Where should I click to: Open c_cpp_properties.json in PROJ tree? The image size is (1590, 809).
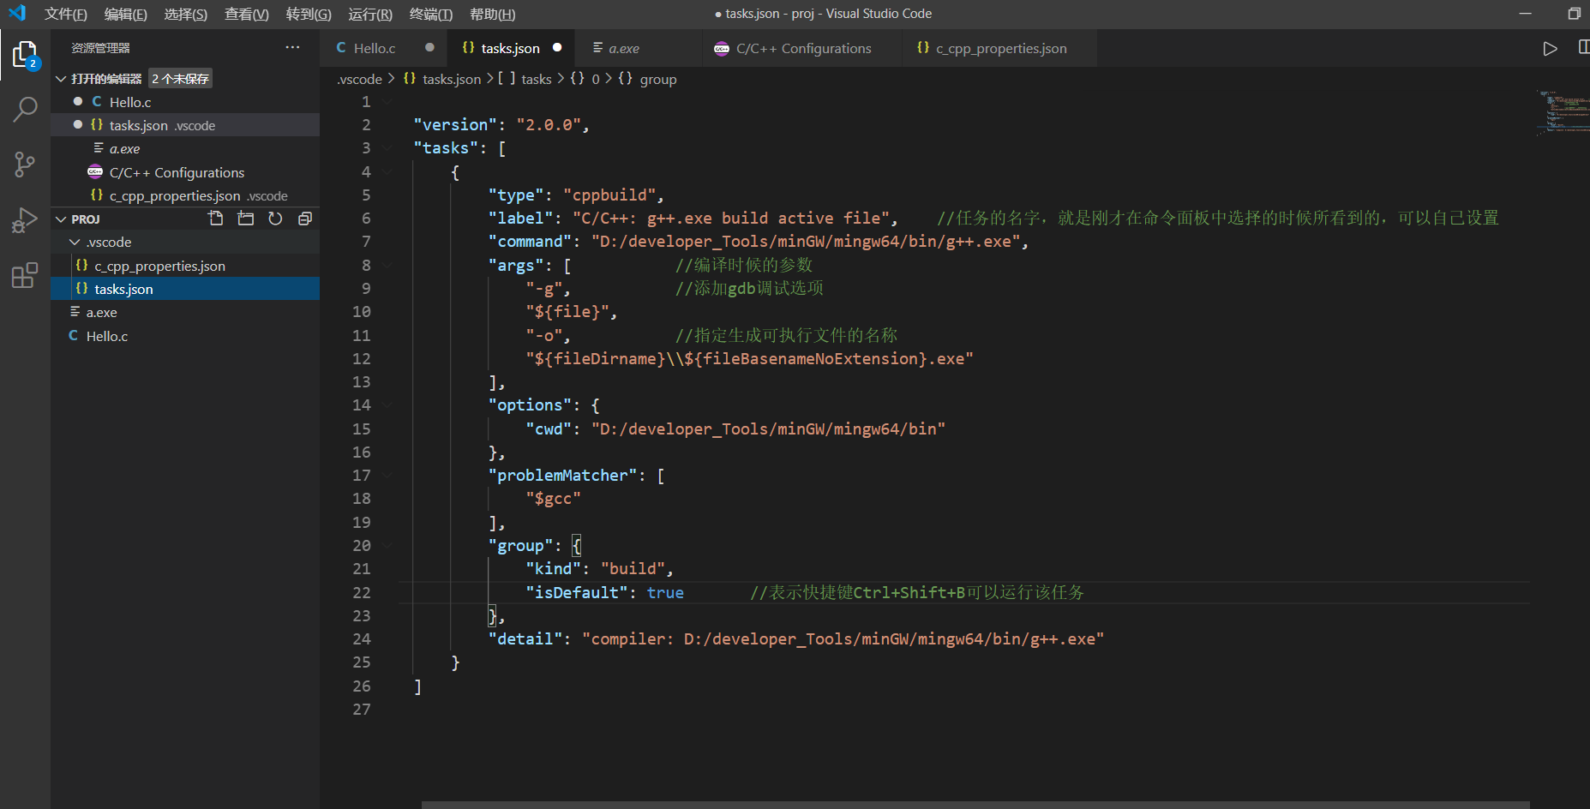tap(185, 266)
